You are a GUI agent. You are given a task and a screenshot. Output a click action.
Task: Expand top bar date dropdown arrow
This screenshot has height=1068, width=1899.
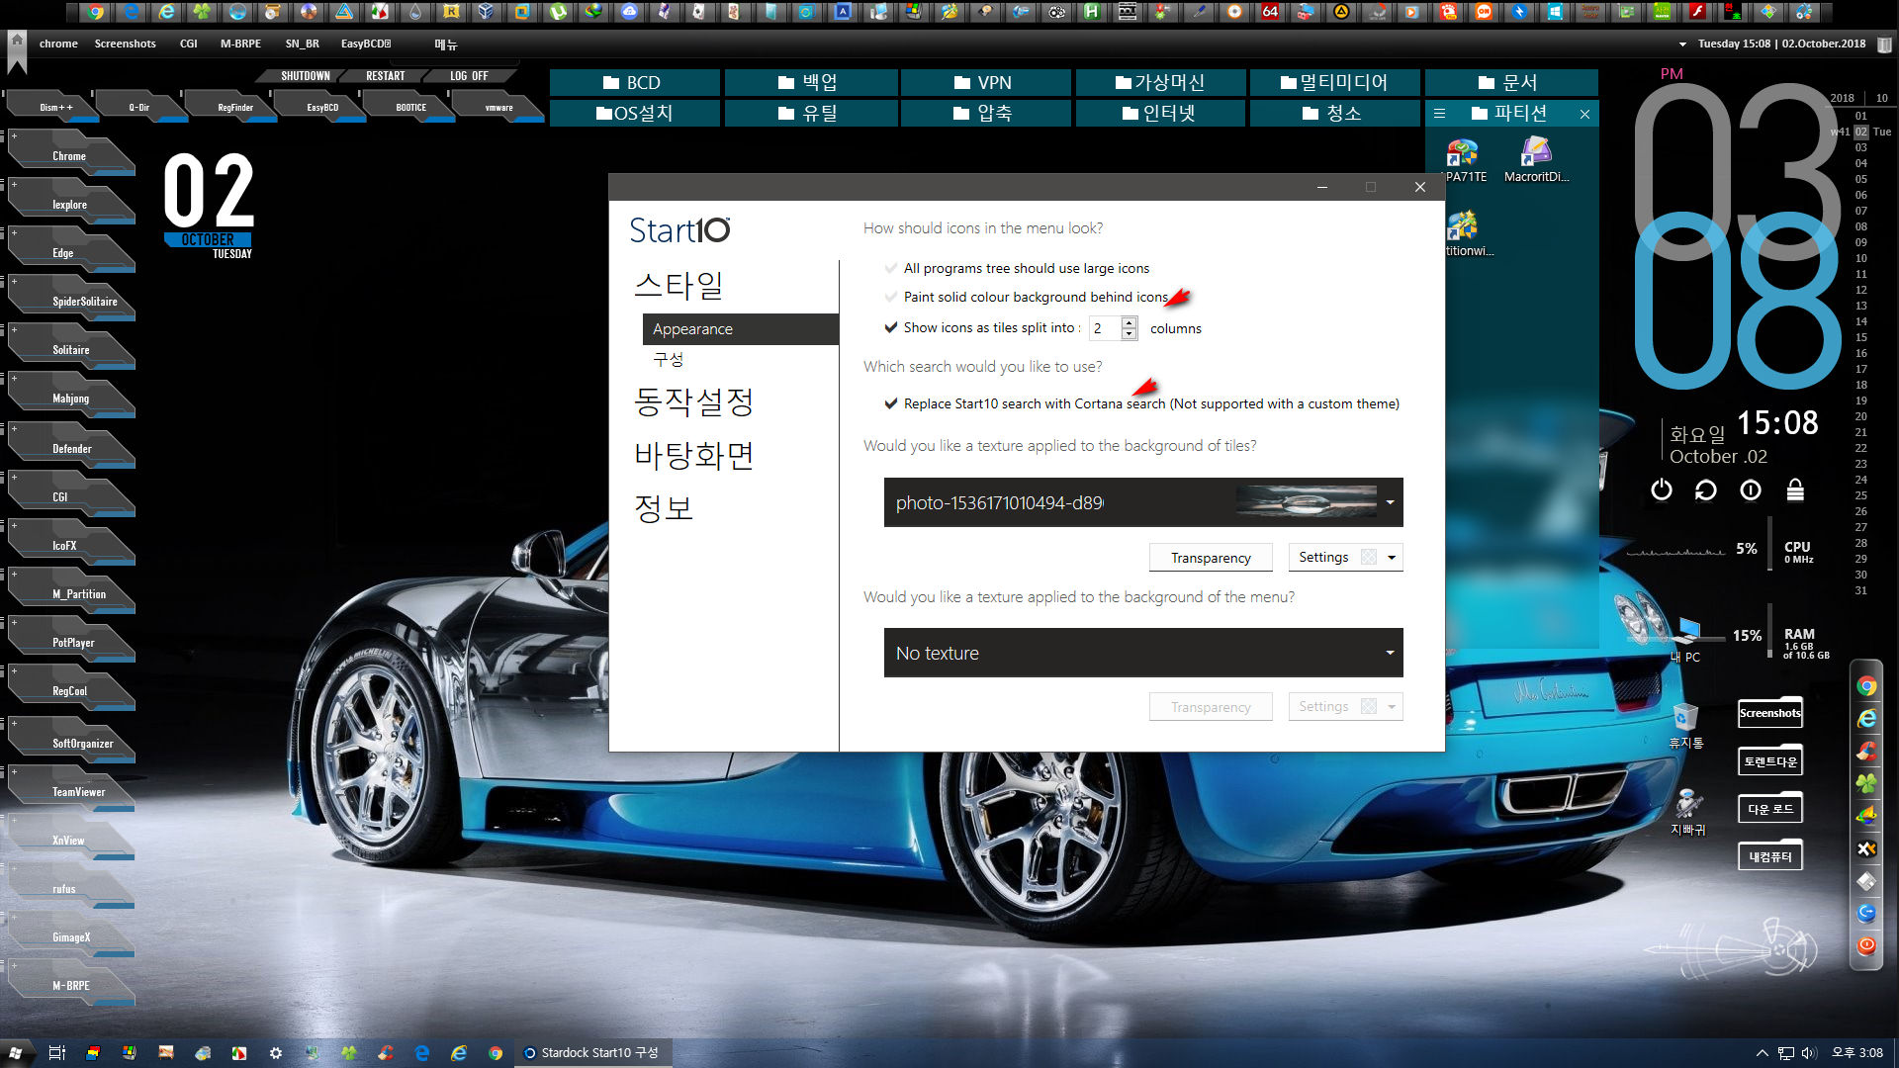tap(1682, 44)
